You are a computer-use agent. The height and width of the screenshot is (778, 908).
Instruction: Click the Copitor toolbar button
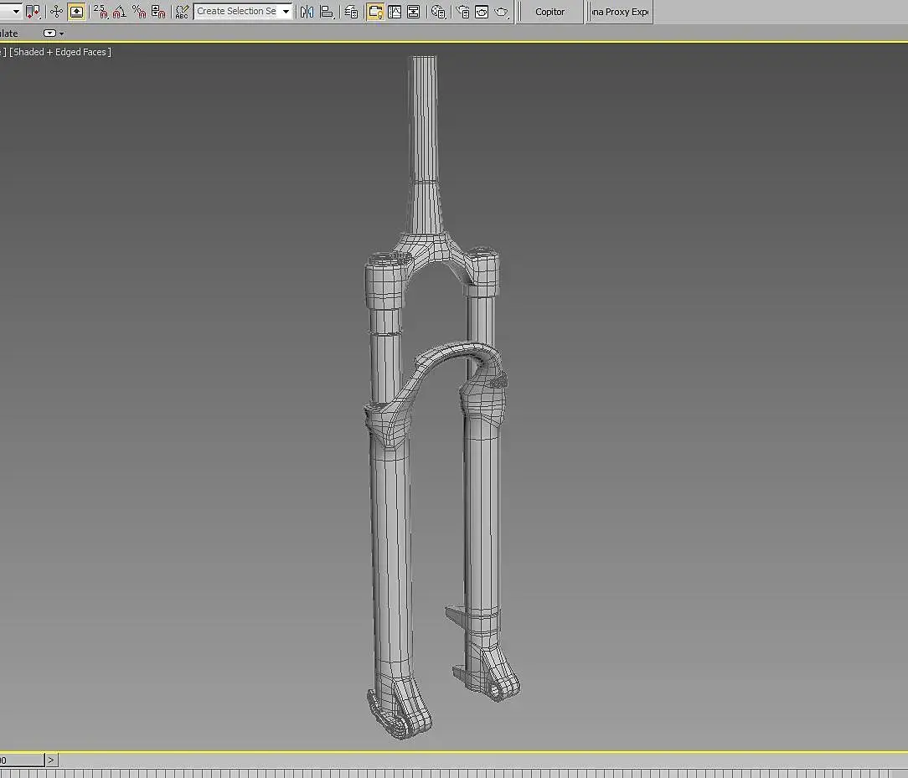coord(549,12)
